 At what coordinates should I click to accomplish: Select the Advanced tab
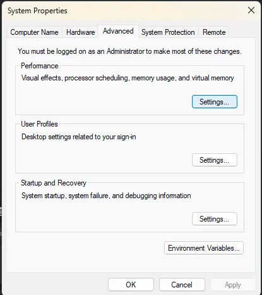click(118, 31)
